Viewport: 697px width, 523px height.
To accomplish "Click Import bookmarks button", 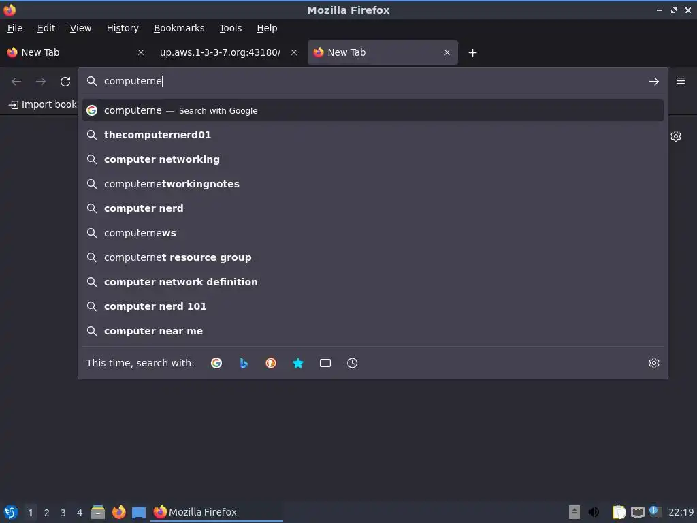I will coord(43,104).
